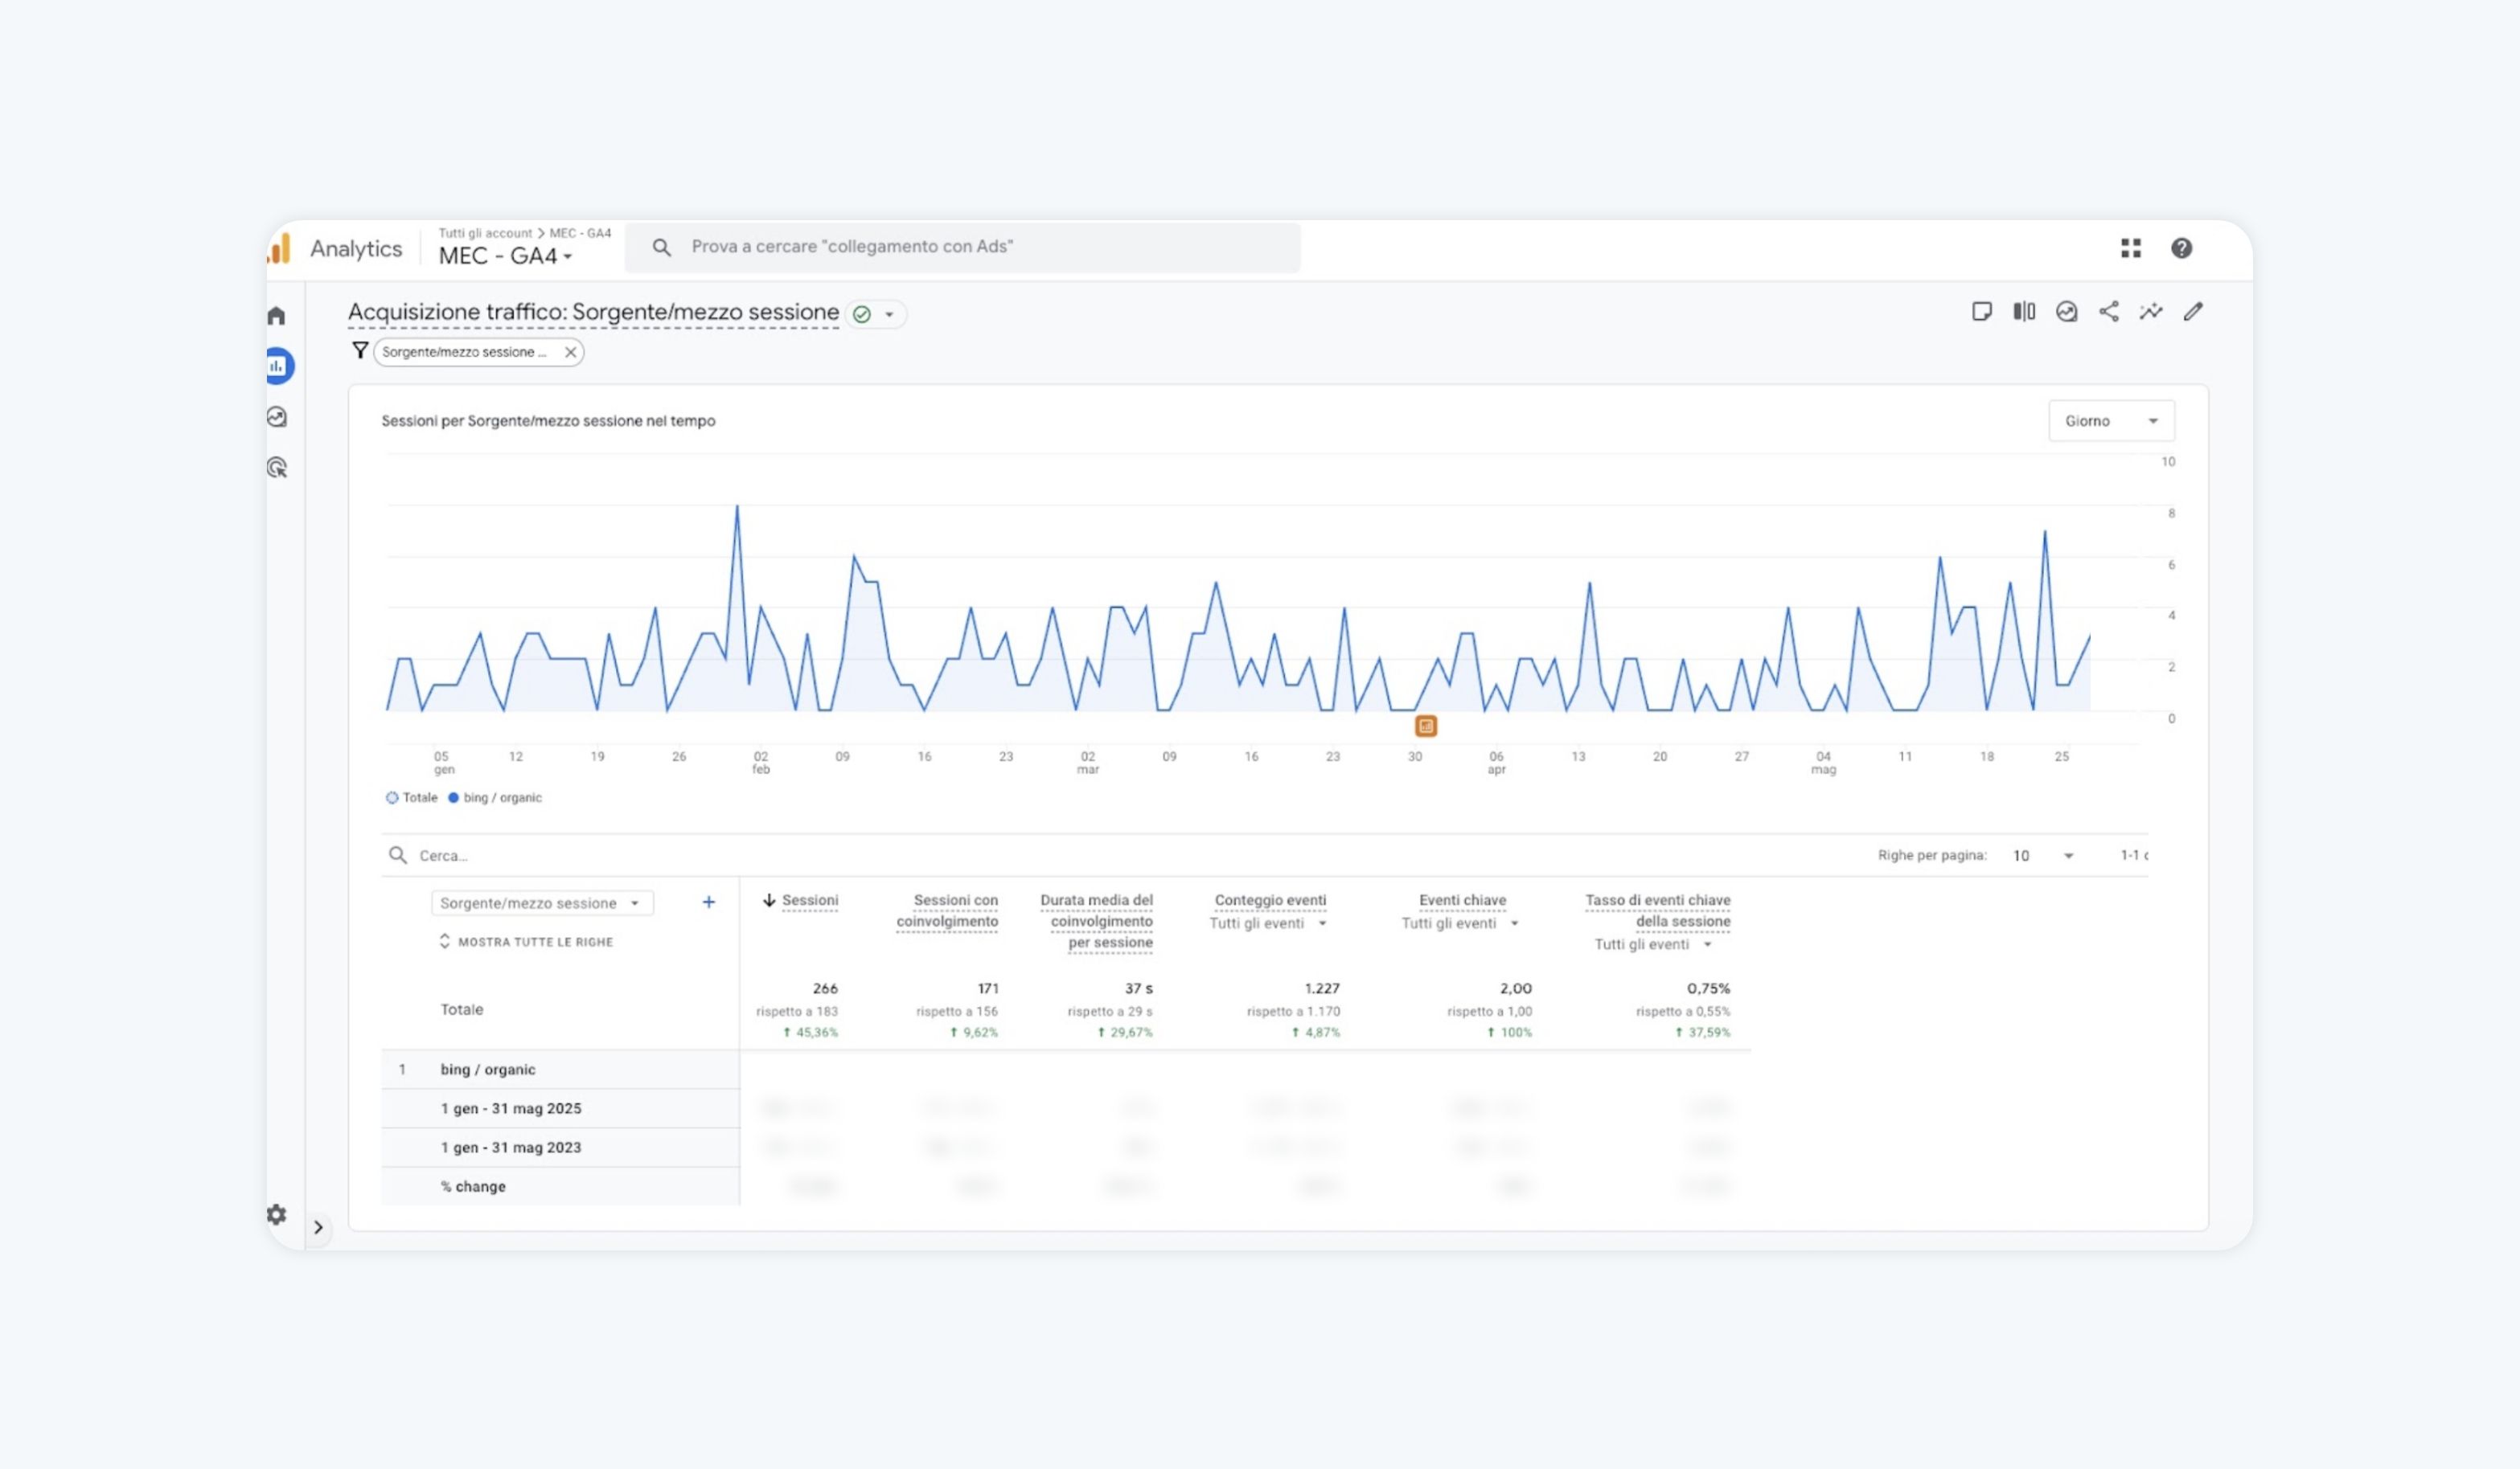Viewport: 2520px width, 1469px height.
Task: Toggle bing / organic legend series
Action: pos(495,797)
